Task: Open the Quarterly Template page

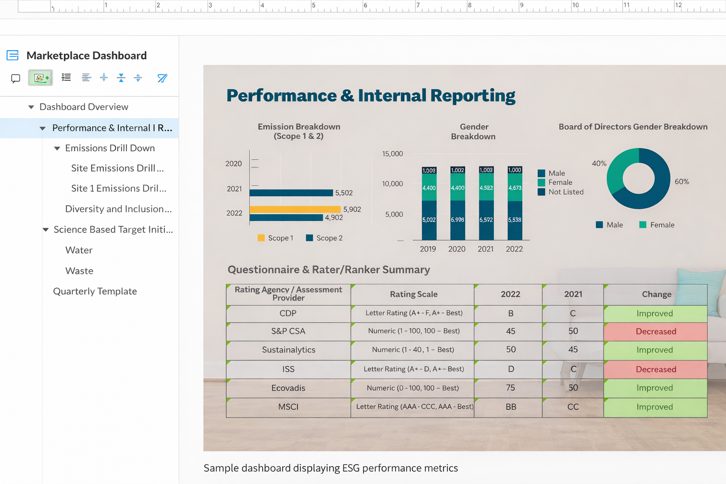Action: 95,291
